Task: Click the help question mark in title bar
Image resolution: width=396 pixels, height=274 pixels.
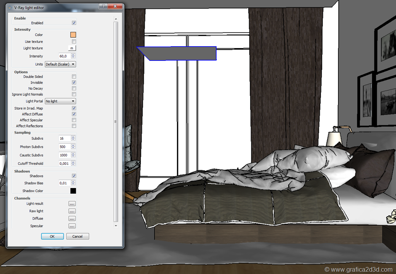Action: (x=102, y=6)
